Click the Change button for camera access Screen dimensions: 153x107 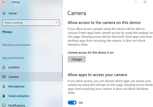pos(77,59)
